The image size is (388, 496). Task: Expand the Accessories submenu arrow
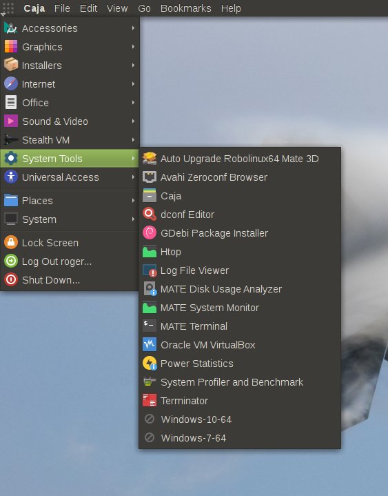click(133, 28)
